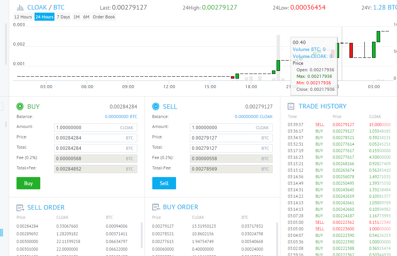This screenshot has height=256, width=397.
Task: Click sell order price 0.00289692
Action: click(27, 234)
